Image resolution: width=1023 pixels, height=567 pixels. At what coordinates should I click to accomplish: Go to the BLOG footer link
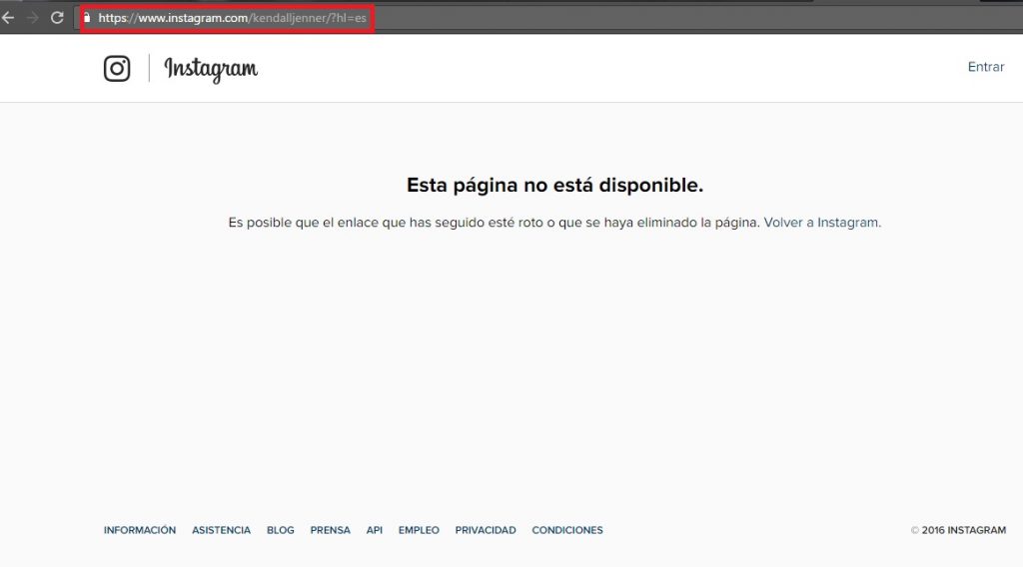(281, 530)
